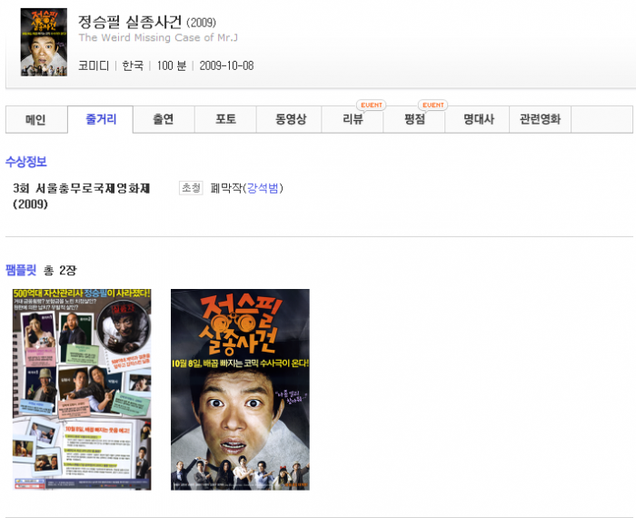Go to the 동영상 tab
This screenshot has width=636, height=518.
click(290, 120)
